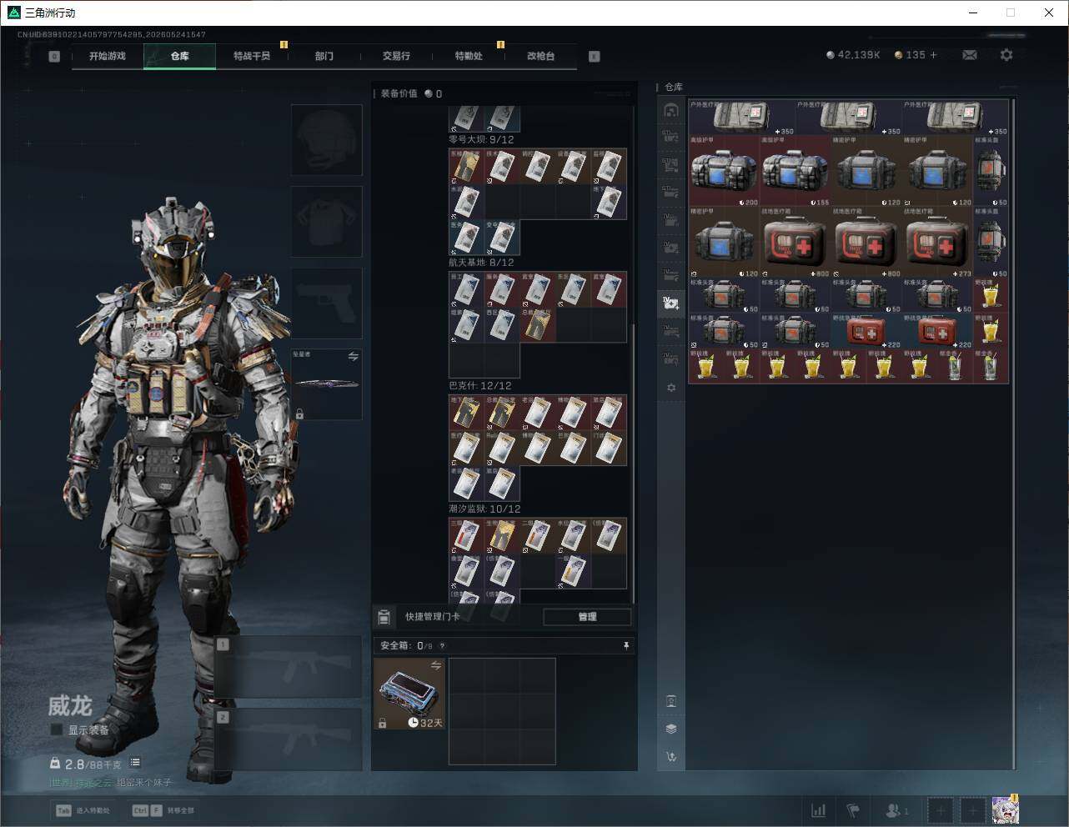This screenshot has width=1069, height=827.
Task: Switch to the 改枪台 tab
Action: tap(540, 56)
